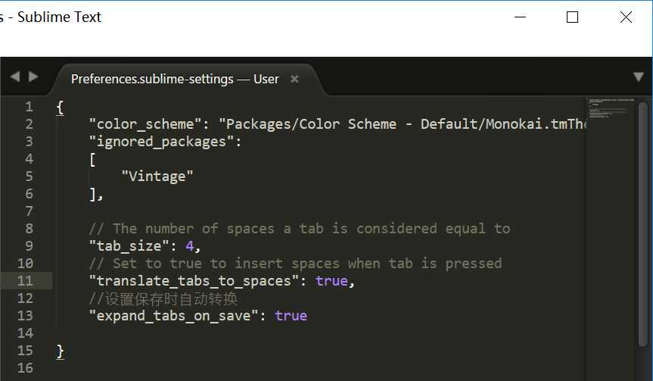Go to previous tab with left arrow
This screenshot has height=381, width=653.
[14, 77]
